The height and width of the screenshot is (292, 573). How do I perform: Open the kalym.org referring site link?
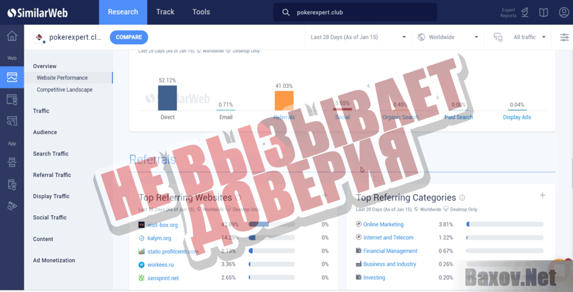point(159,238)
